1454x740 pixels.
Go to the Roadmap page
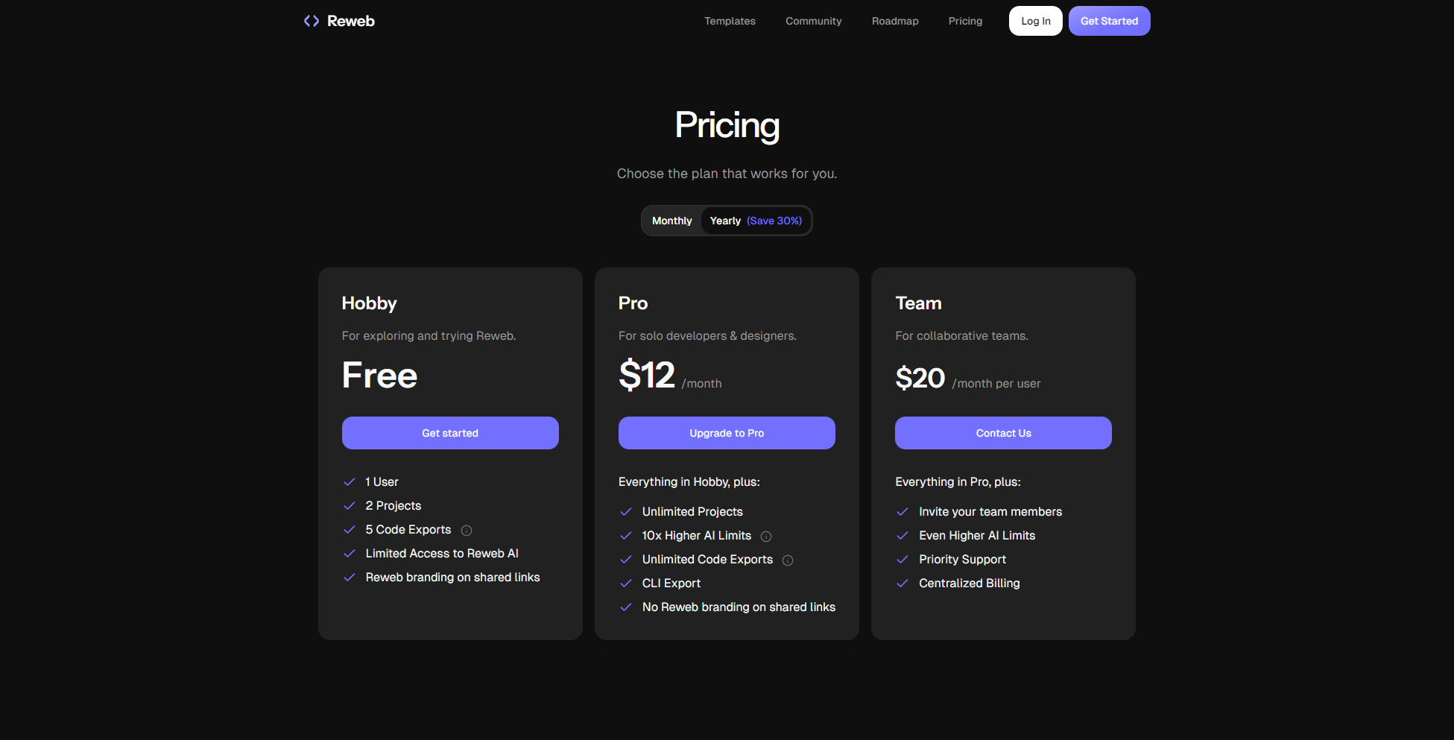(895, 21)
